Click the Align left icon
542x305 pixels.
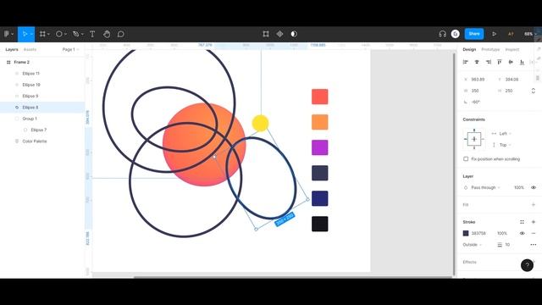tap(465, 62)
